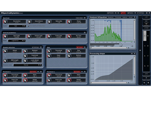
Task: Toggle the Limiter button
Action: click(x=146, y=28)
